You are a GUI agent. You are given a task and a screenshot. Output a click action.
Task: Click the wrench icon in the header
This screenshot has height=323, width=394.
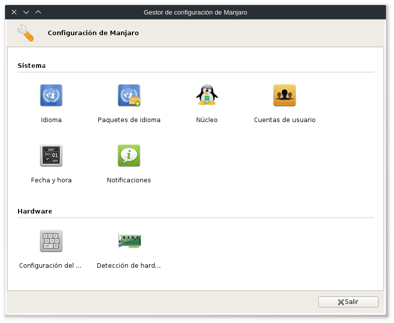[26, 33]
